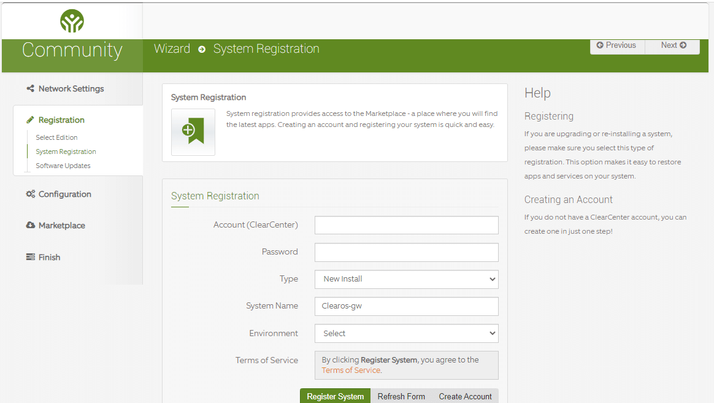Open the Terms of Service link

click(351, 370)
